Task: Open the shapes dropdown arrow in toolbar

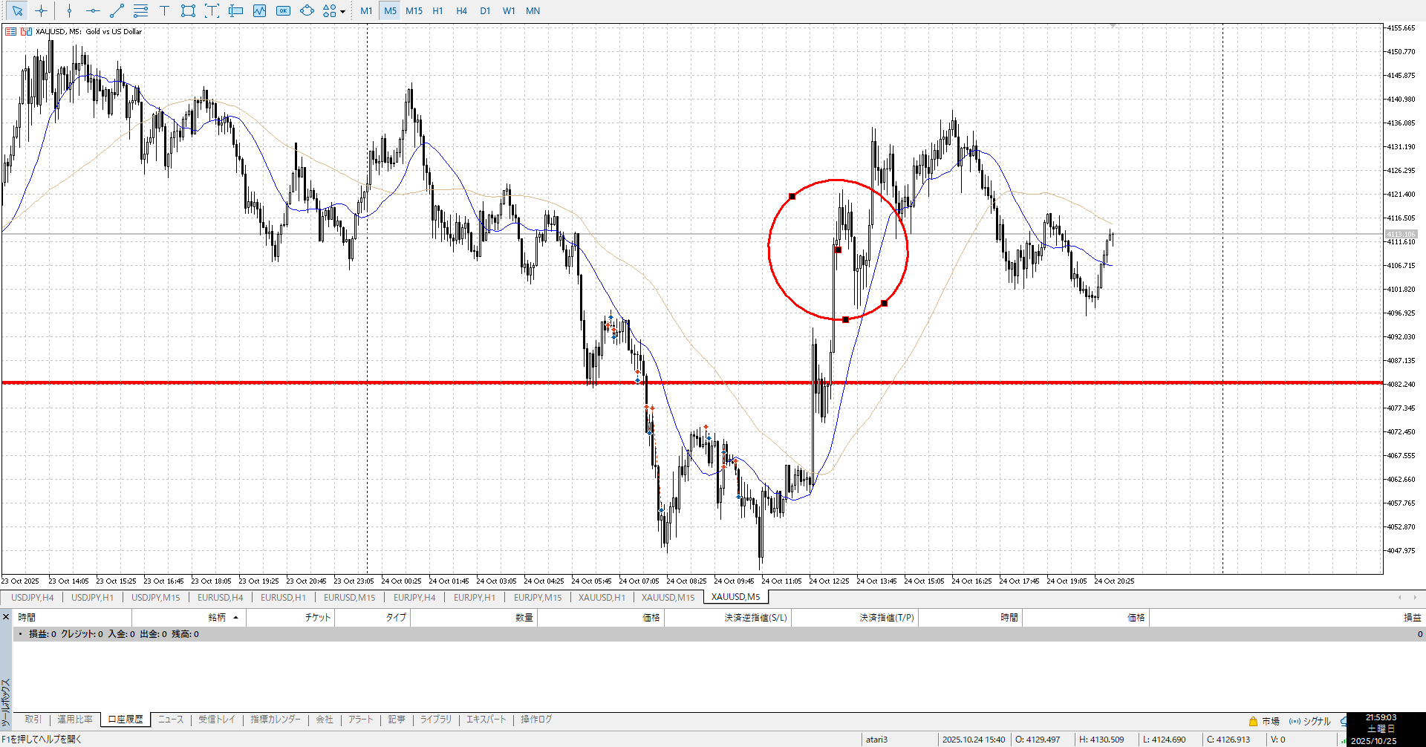Action: pyautogui.click(x=342, y=11)
